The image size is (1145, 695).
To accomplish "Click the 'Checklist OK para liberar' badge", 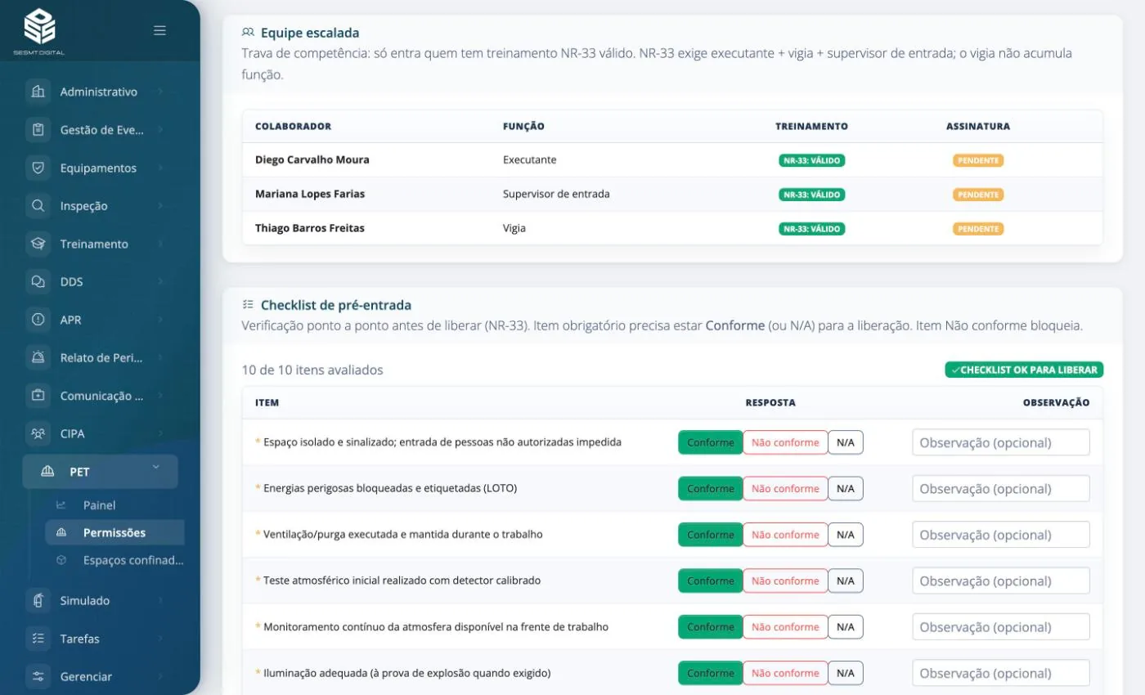I will (x=1024, y=370).
